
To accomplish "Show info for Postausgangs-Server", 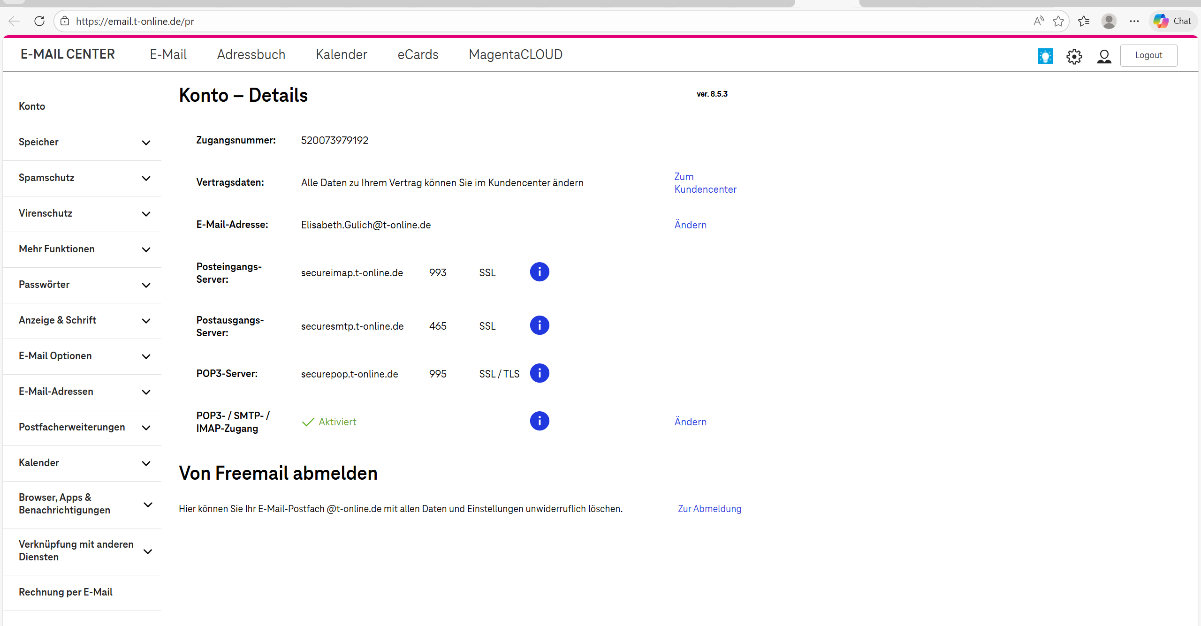I will point(539,325).
